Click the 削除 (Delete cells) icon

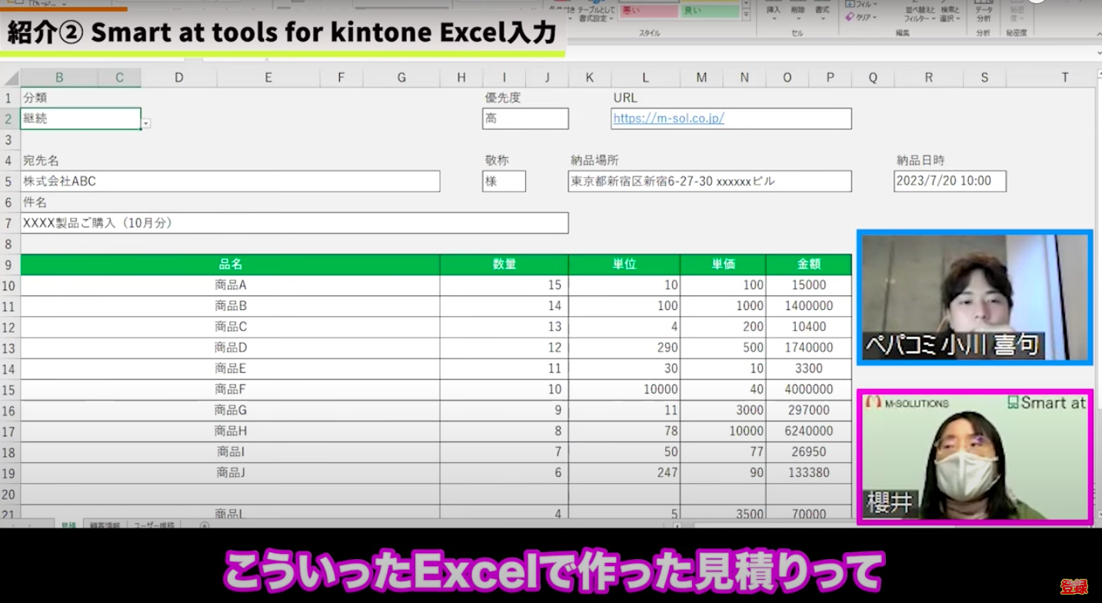click(800, 10)
